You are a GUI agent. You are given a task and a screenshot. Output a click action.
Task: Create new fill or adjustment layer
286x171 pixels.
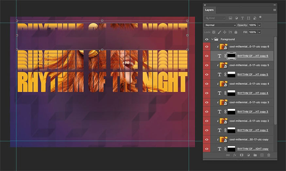pyautogui.click(x=248, y=155)
